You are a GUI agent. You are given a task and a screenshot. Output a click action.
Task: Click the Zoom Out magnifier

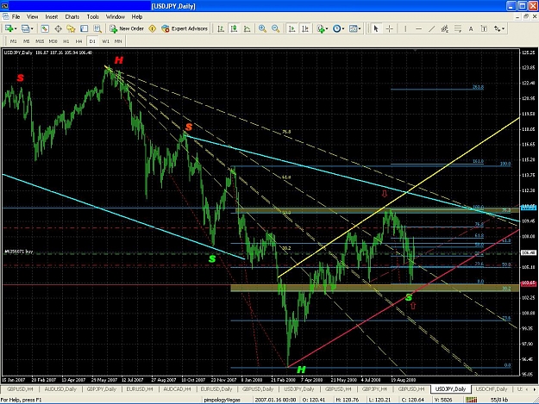point(275,28)
